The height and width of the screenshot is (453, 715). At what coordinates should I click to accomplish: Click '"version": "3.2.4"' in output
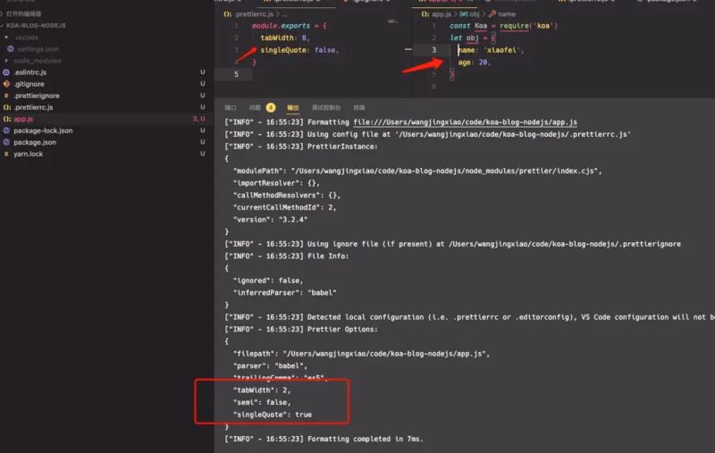click(271, 220)
